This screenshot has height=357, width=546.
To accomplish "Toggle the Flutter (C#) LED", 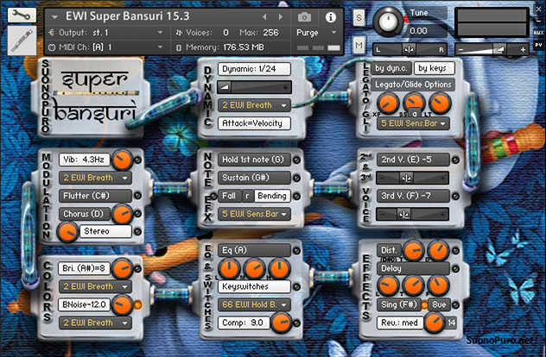I will coord(138,196).
